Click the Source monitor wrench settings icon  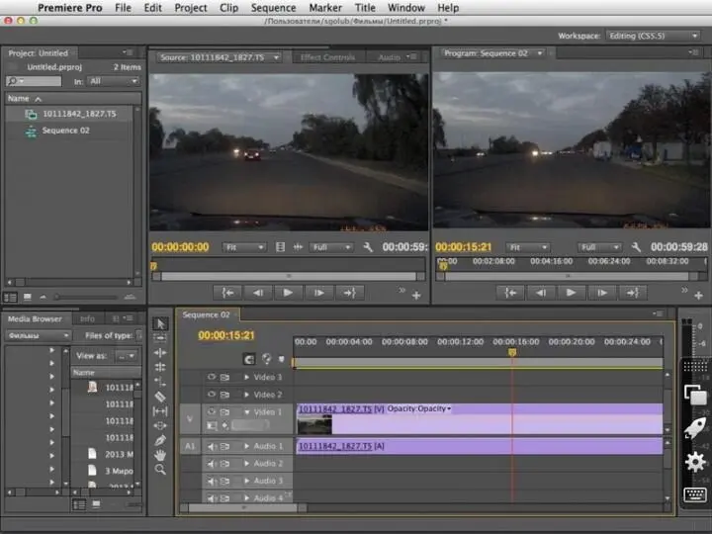pos(368,247)
